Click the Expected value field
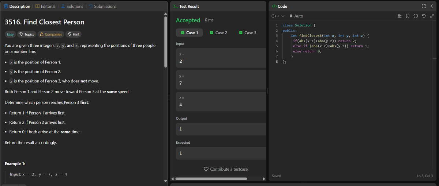Screen dimensions: 439x186 [x=221, y=153]
